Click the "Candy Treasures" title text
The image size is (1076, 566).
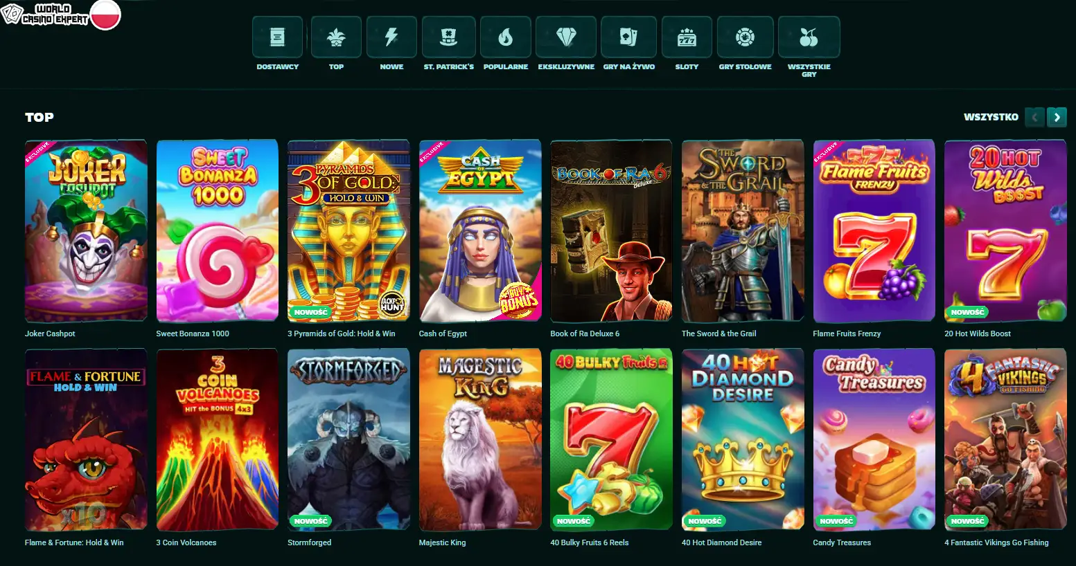pos(842,542)
